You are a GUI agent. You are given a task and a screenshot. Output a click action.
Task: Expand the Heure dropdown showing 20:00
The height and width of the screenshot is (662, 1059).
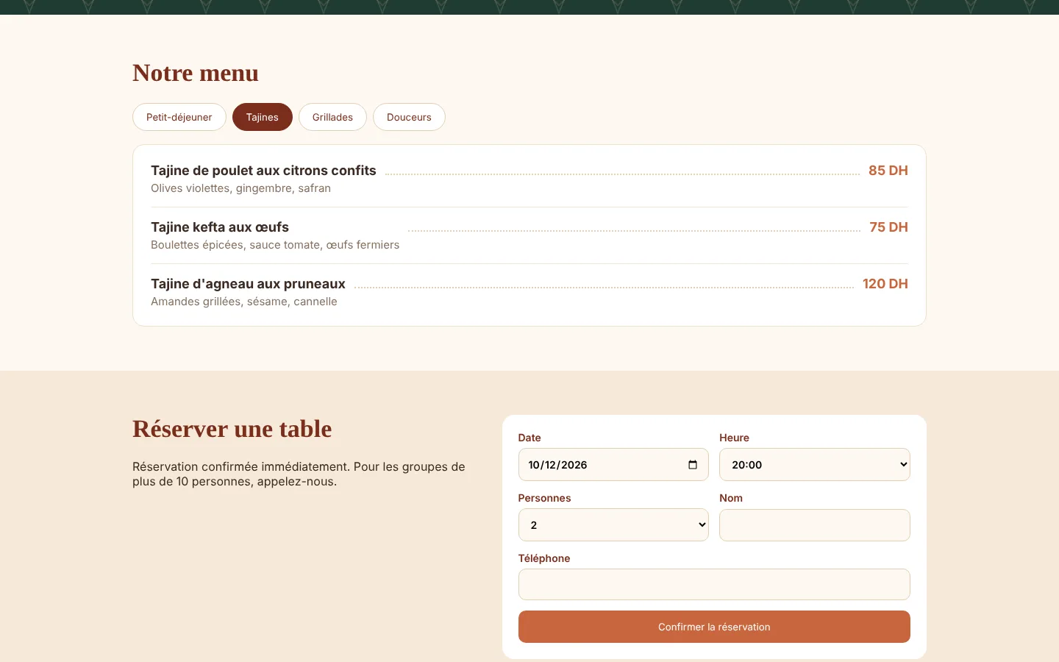pyautogui.click(x=815, y=465)
